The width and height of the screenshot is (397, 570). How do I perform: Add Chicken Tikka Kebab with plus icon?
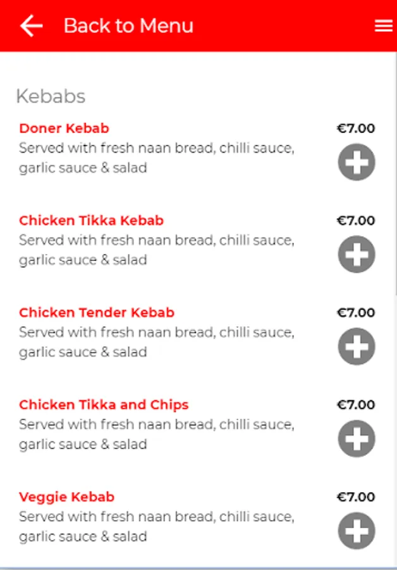[x=357, y=254]
